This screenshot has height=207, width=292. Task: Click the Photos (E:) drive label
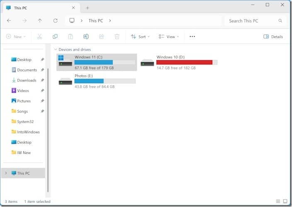coord(84,76)
